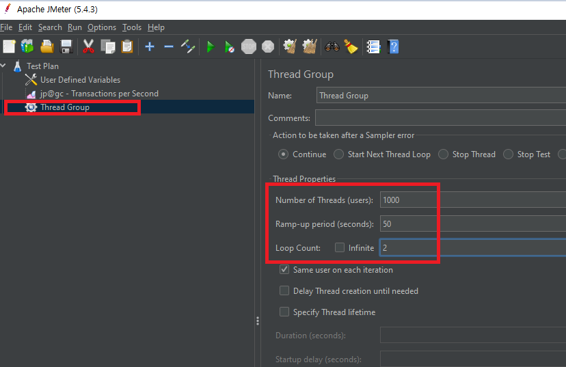Collapse the Test Plan tree node
This screenshot has height=367, width=566.
(x=3, y=66)
